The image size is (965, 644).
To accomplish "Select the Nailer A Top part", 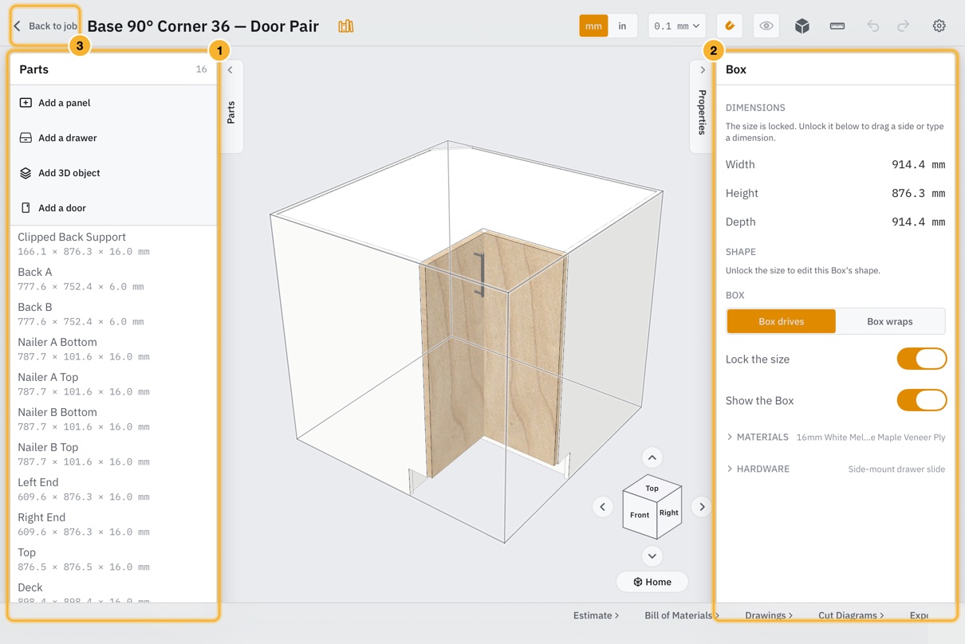I will tap(113, 384).
